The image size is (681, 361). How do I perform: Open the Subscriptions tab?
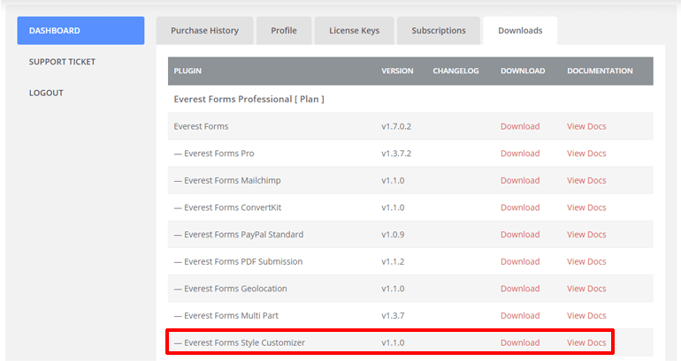[x=439, y=31]
